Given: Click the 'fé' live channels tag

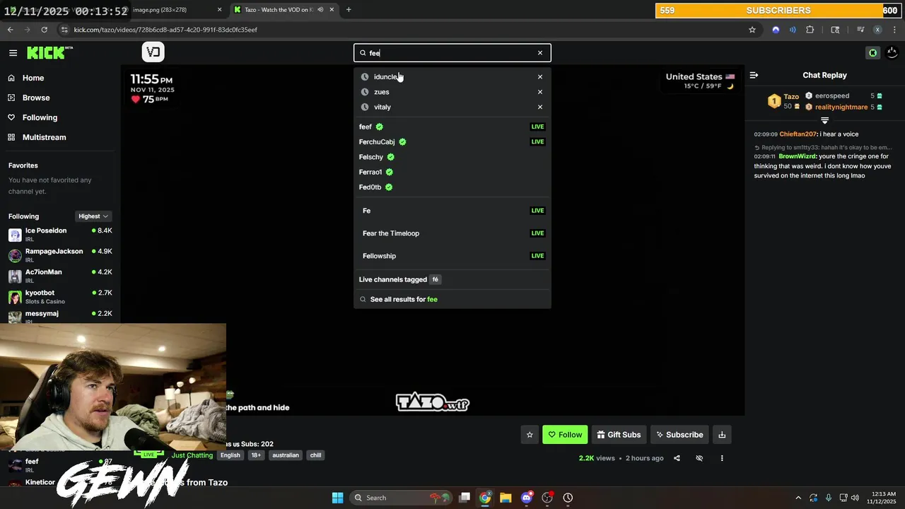Looking at the screenshot, I should (x=436, y=279).
